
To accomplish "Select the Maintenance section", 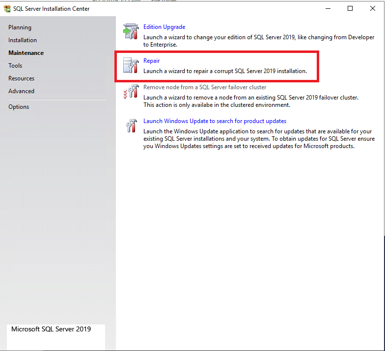I will (x=26, y=53).
